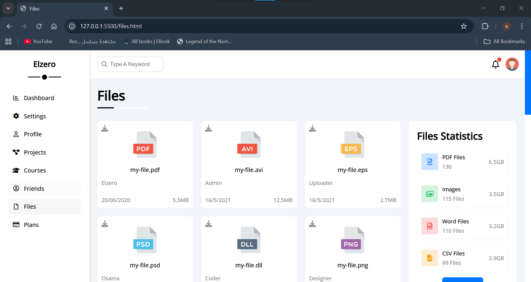531x282 pixels.
Task: Open the YouTube bookmark
Action: [38, 41]
